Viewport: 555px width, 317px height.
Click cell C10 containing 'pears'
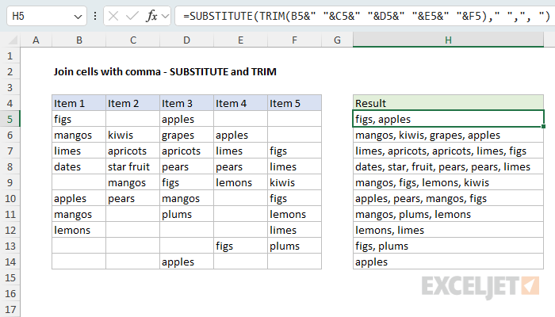click(132, 198)
